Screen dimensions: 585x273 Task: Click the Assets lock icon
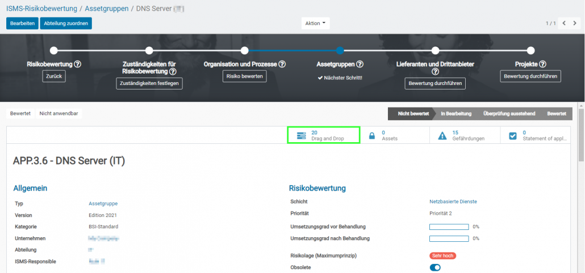click(x=372, y=136)
